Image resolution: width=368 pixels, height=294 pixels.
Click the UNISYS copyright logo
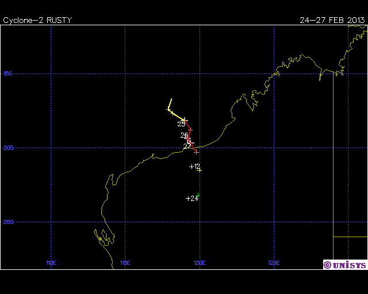pos(344,265)
